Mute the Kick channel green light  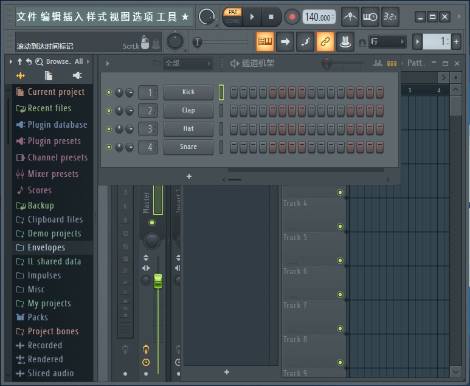(x=109, y=92)
